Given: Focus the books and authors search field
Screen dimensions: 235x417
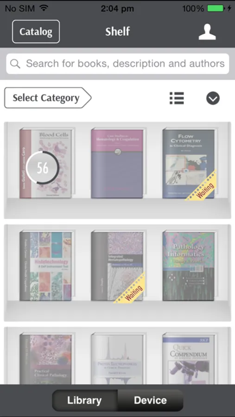Looking at the screenshot, I should pyautogui.click(x=117, y=64).
